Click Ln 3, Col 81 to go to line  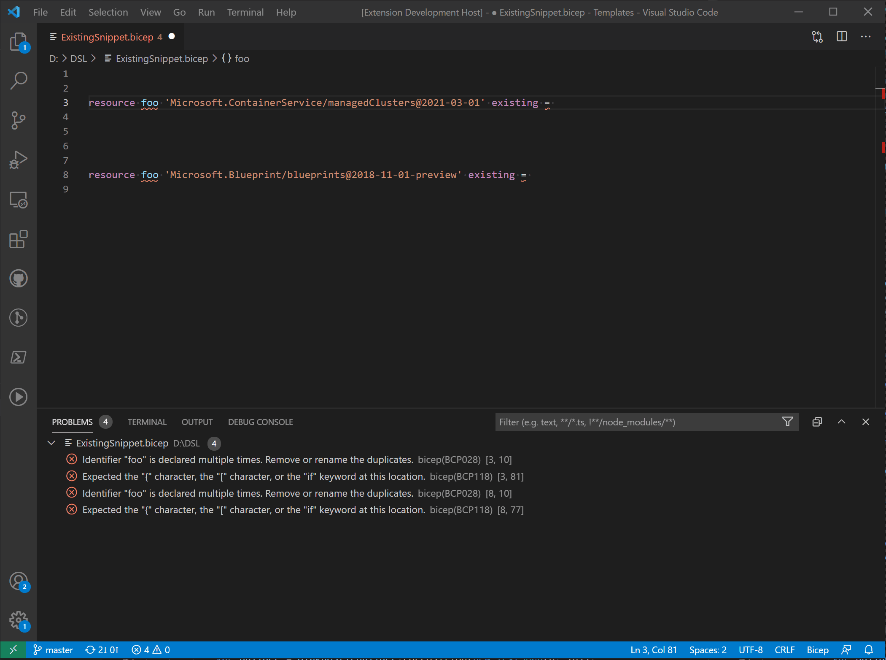[x=653, y=649]
